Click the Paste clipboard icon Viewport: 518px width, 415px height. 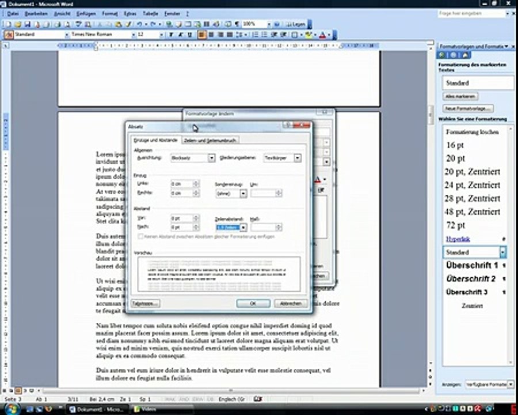coord(118,24)
